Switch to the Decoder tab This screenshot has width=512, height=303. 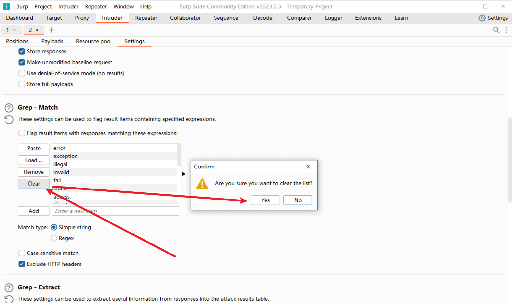(264, 18)
